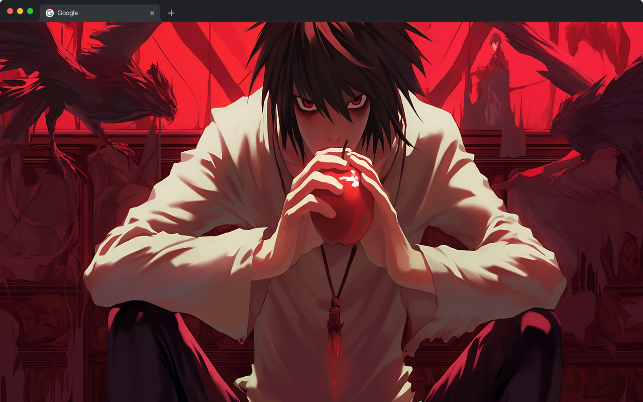Image resolution: width=643 pixels, height=402 pixels.
Task: Close the Google tab
Action: [x=152, y=13]
